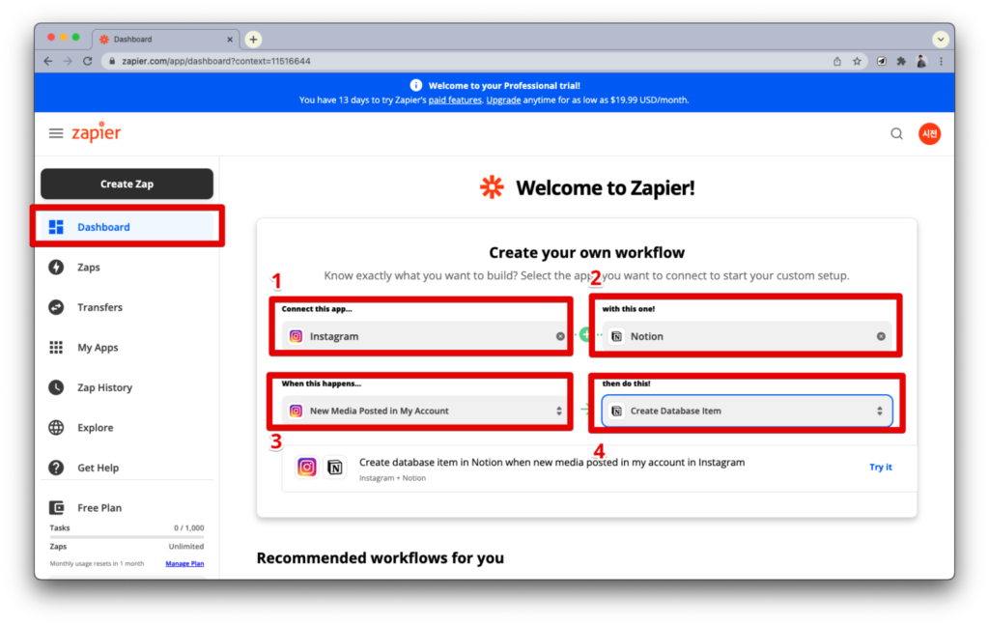Click the 'Create database item in Notion' workflow text
The width and height of the screenshot is (989, 625).
(x=551, y=463)
